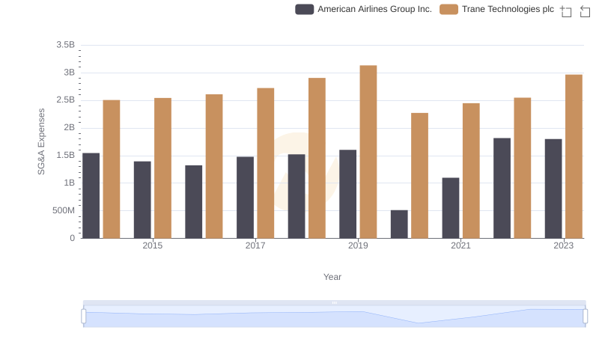Click the American Airlines bar for 2017
Image resolution: width=599 pixels, height=345 pixels.
(246, 198)
